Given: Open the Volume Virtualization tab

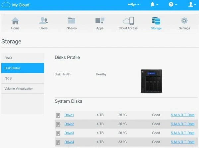Looking at the screenshot, I should pos(23,89).
